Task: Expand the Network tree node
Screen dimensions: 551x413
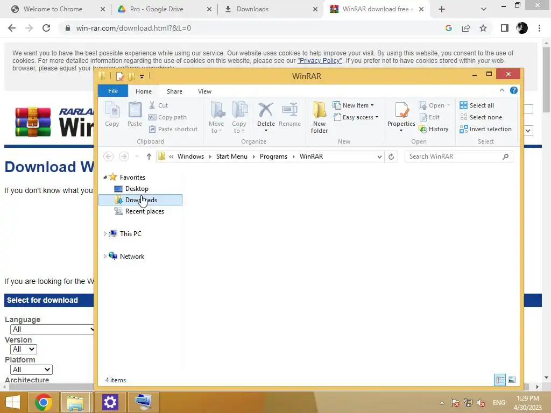Action: click(x=105, y=257)
